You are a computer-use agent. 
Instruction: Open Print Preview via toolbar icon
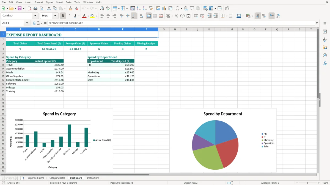(x=42, y=8)
